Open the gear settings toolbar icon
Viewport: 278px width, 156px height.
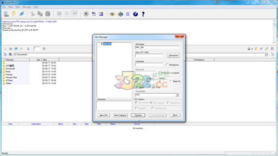86,14
